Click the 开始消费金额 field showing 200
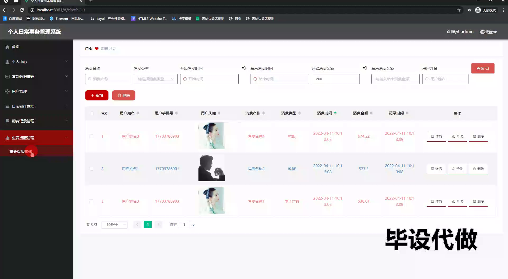Screen dimensions: 508x279 click(x=335, y=79)
